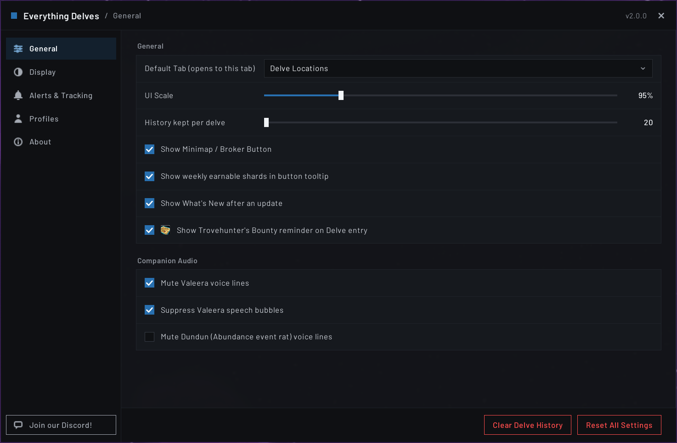Click the UI Scale slider handle
Image resolution: width=677 pixels, height=443 pixels.
[341, 95]
